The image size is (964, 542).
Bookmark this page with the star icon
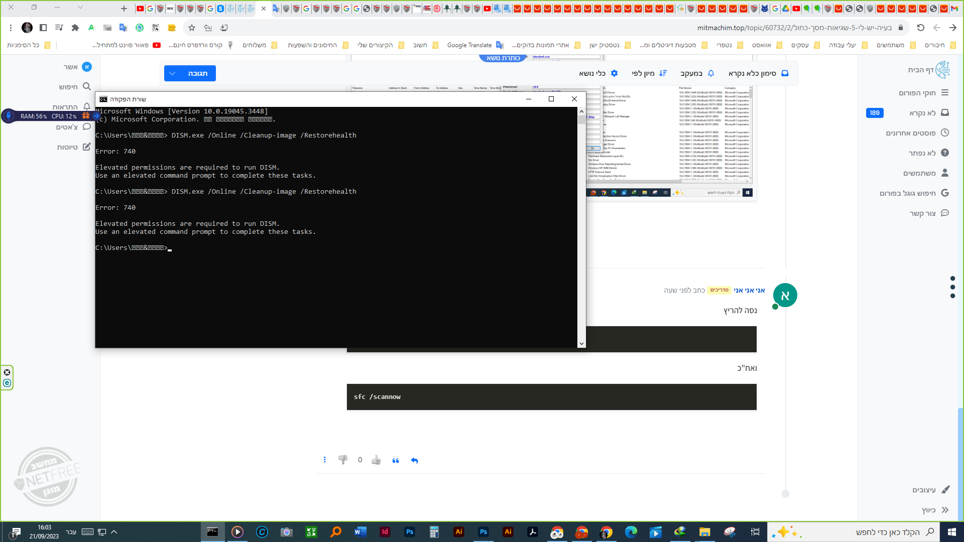pos(191,28)
